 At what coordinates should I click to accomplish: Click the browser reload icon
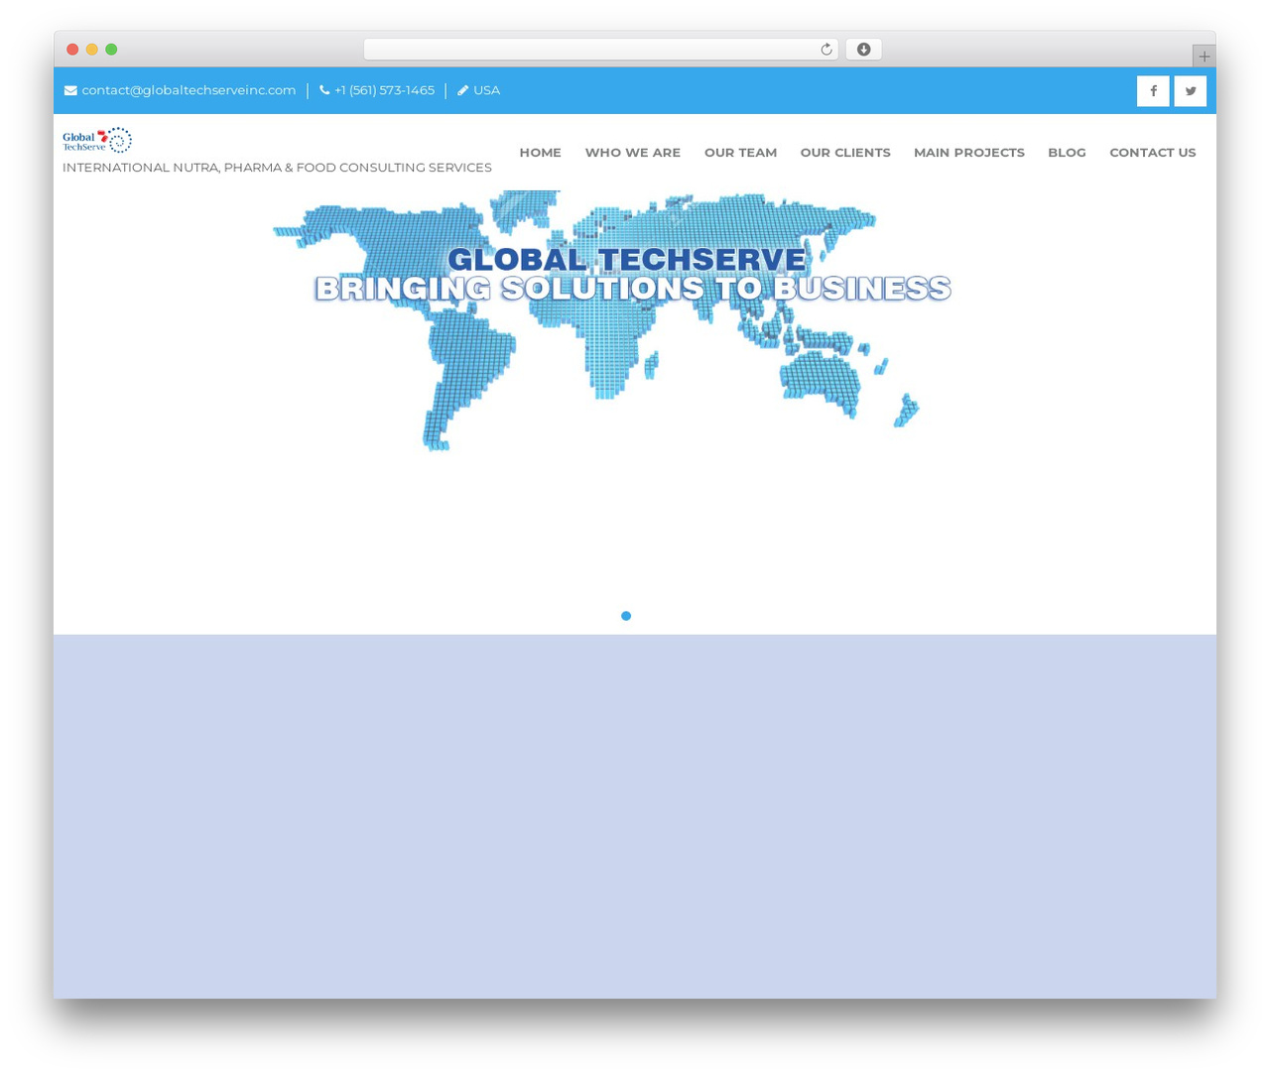(825, 50)
